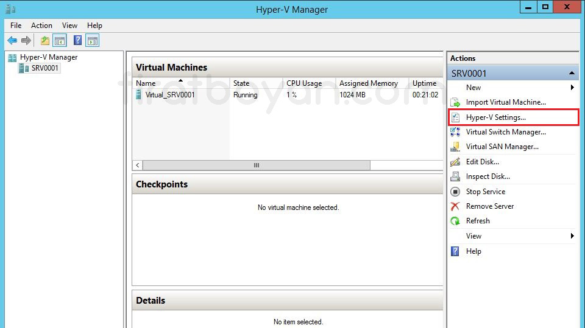Toggle Show/Hide Console Tree toolbar icon
585x328 pixels.
[x=60, y=40]
